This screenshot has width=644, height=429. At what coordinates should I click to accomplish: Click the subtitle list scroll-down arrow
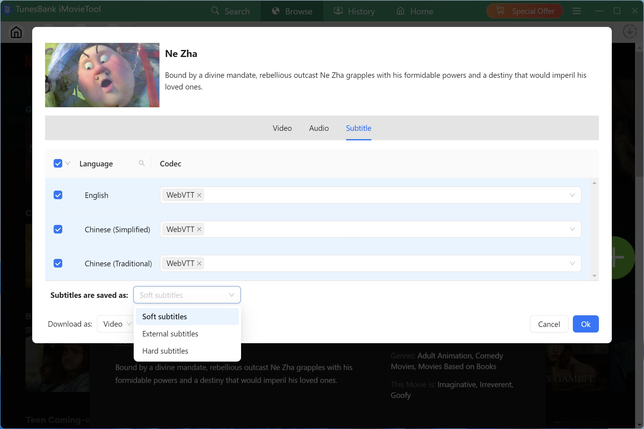point(594,276)
